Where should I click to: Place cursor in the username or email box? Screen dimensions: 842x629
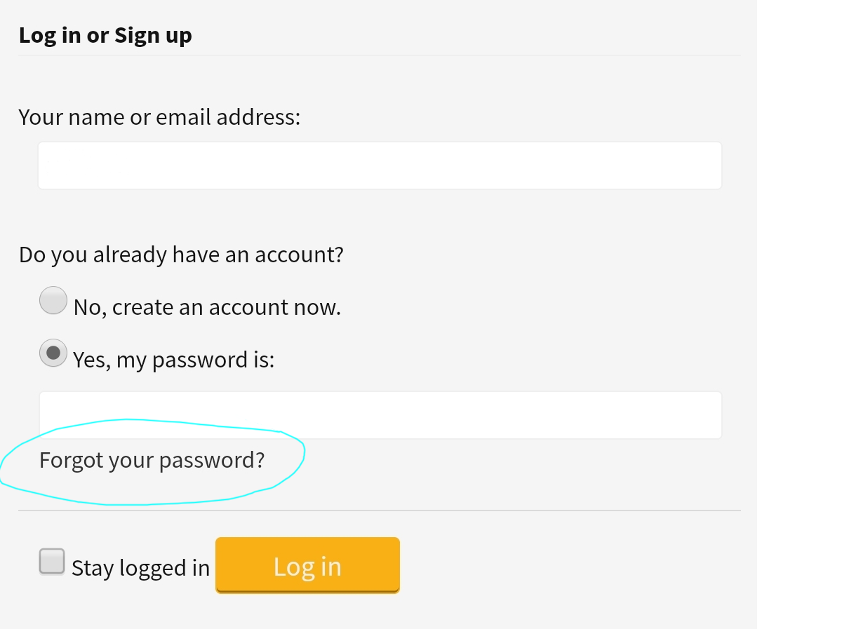380,165
